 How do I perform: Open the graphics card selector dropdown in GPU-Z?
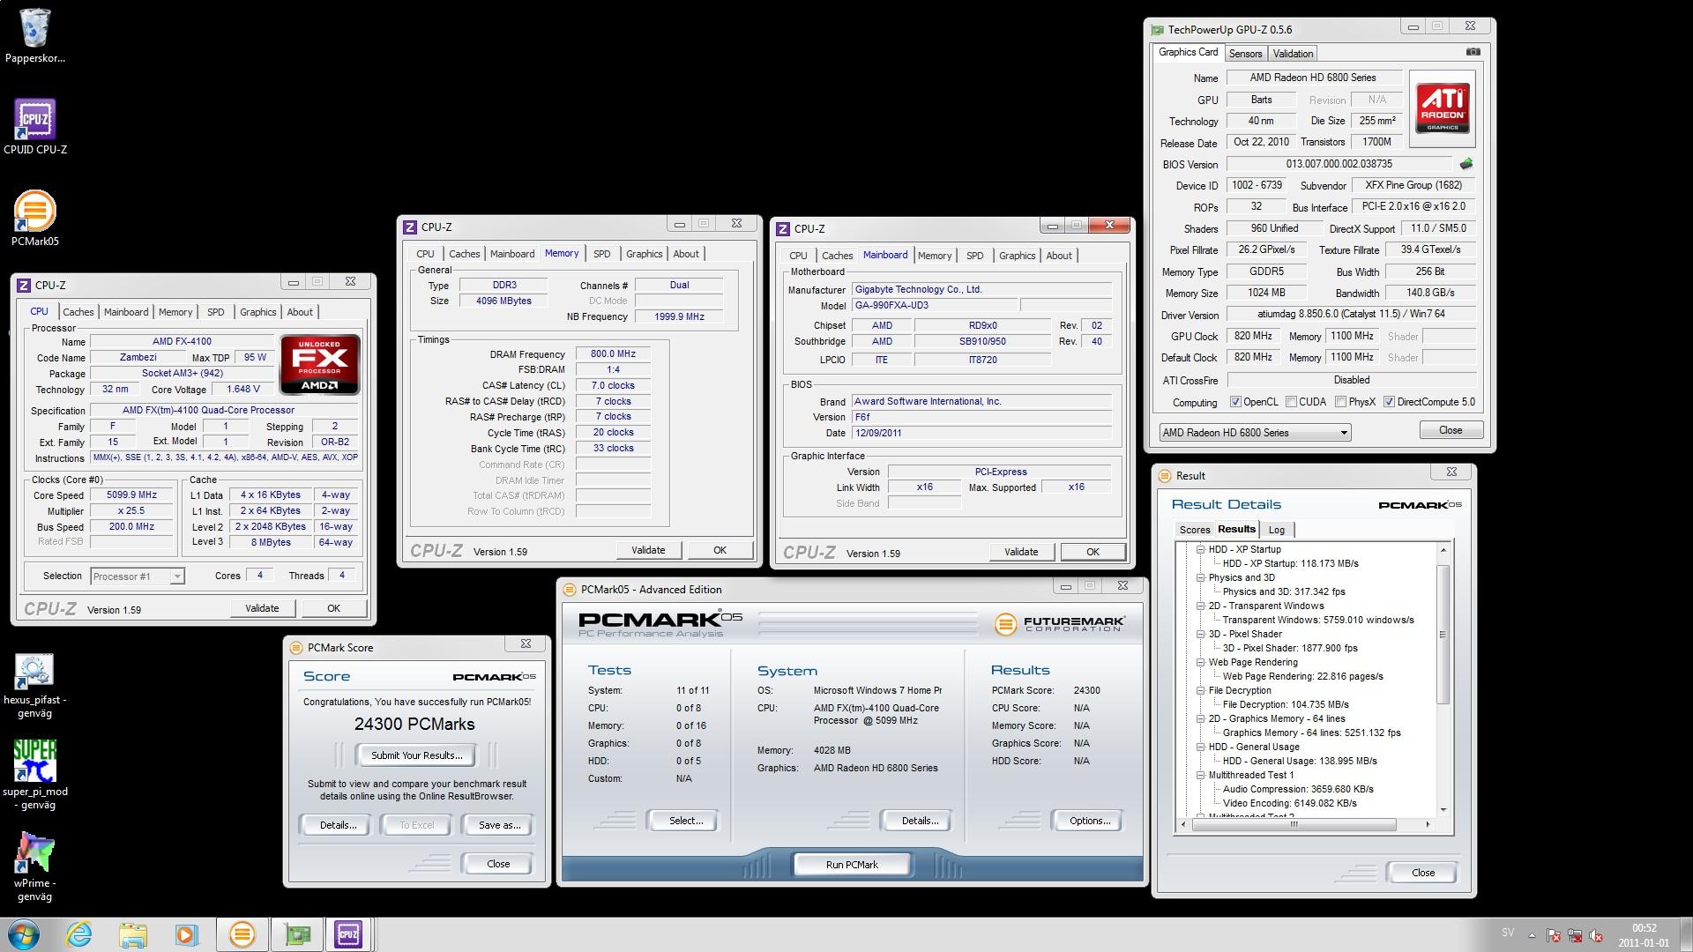(x=1255, y=433)
